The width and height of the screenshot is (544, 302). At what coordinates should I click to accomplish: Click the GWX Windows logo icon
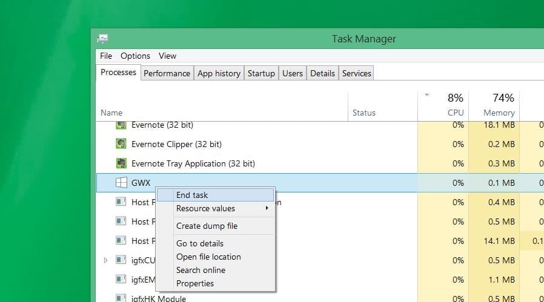click(121, 182)
